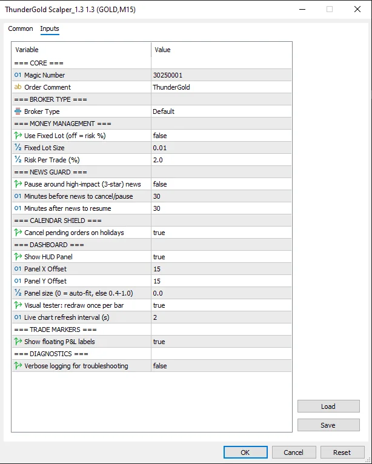
Task: Select the === MONEY MANAGEMENT === row
Action: [x=151, y=124]
